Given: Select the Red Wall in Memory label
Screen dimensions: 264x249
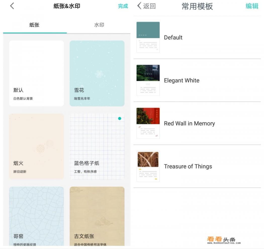Looking at the screenshot, I should [189, 123].
